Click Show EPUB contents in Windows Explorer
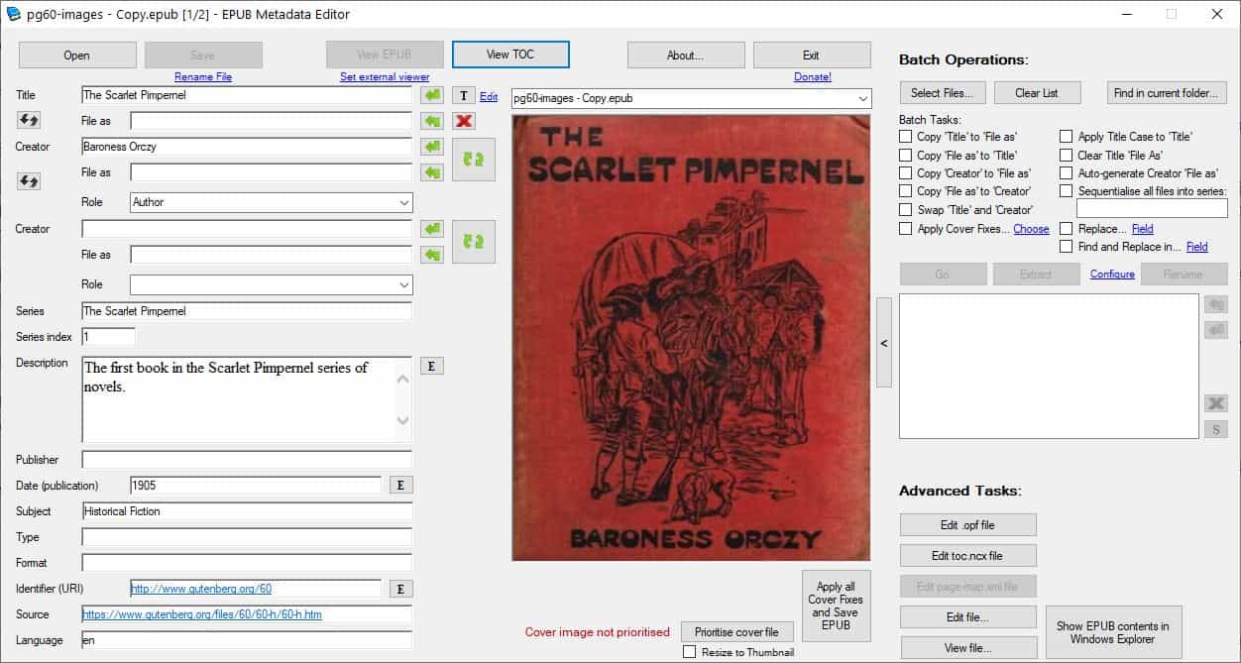Viewport: 1241px width, 663px height. tap(1113, 632)
